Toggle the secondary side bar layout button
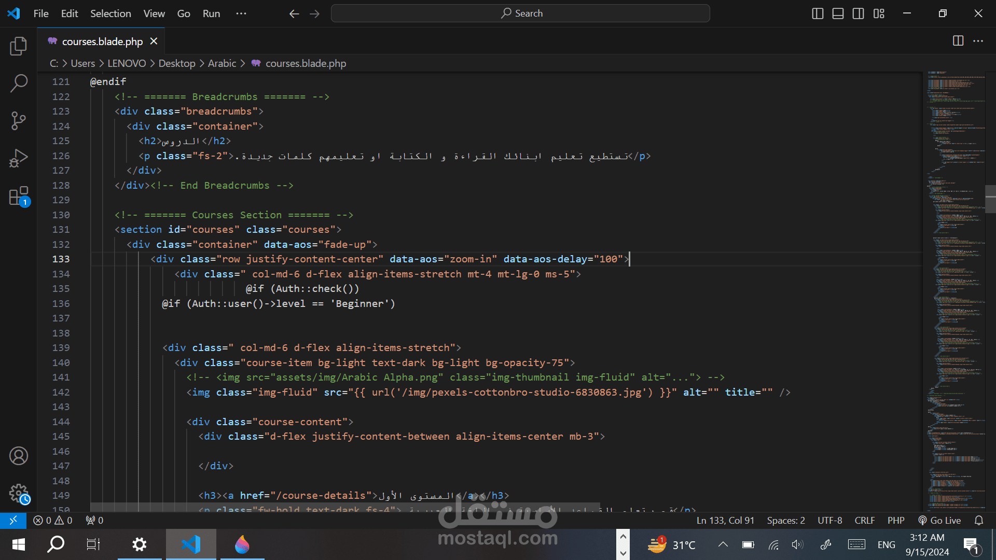996x560 pixels. click(858, 13)
